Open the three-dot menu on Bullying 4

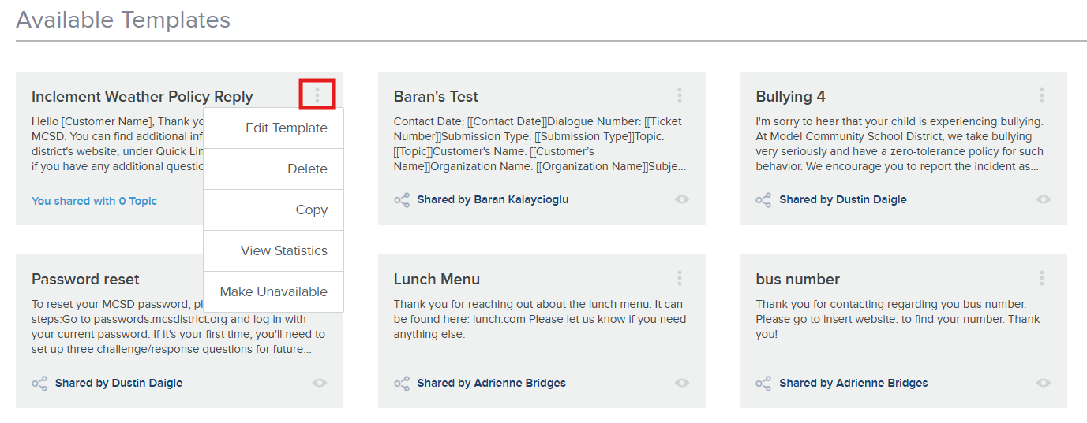1042,95
